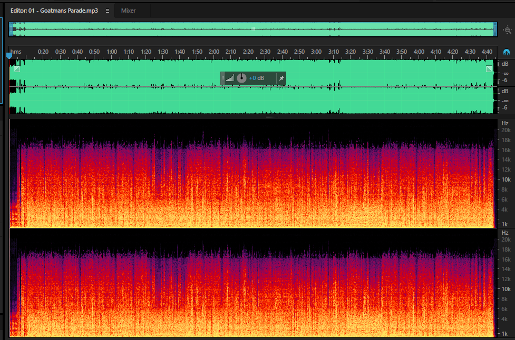
Task: Grab the HUD dotted grip handle
Action: (x=222, y=78)
